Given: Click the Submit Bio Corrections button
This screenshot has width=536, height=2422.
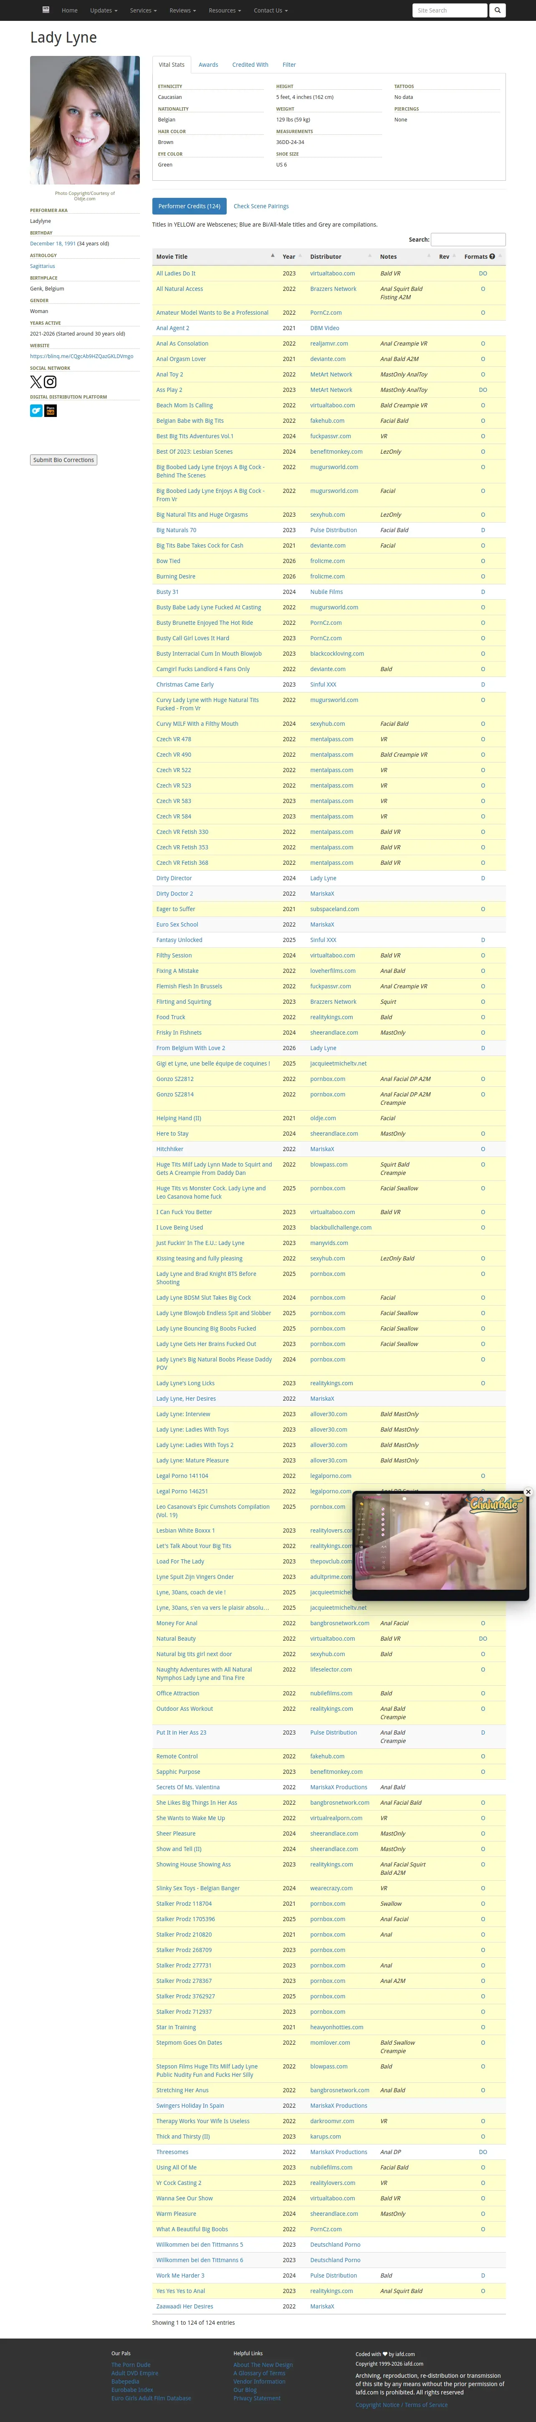Looking at the screenshot, I should click(x=64, y=460).
